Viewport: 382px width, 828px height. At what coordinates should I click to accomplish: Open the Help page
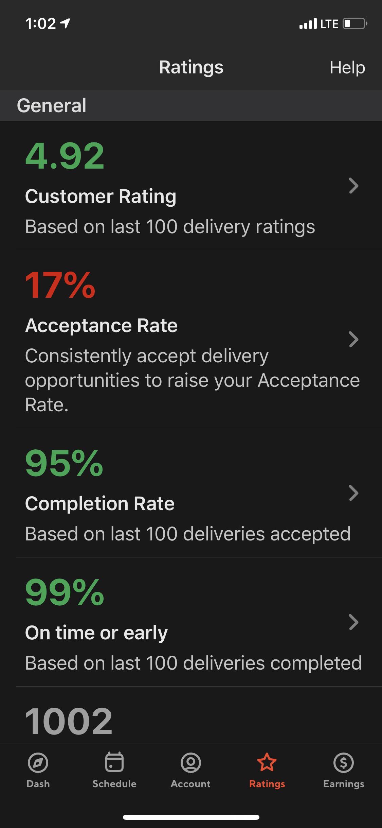348,67
